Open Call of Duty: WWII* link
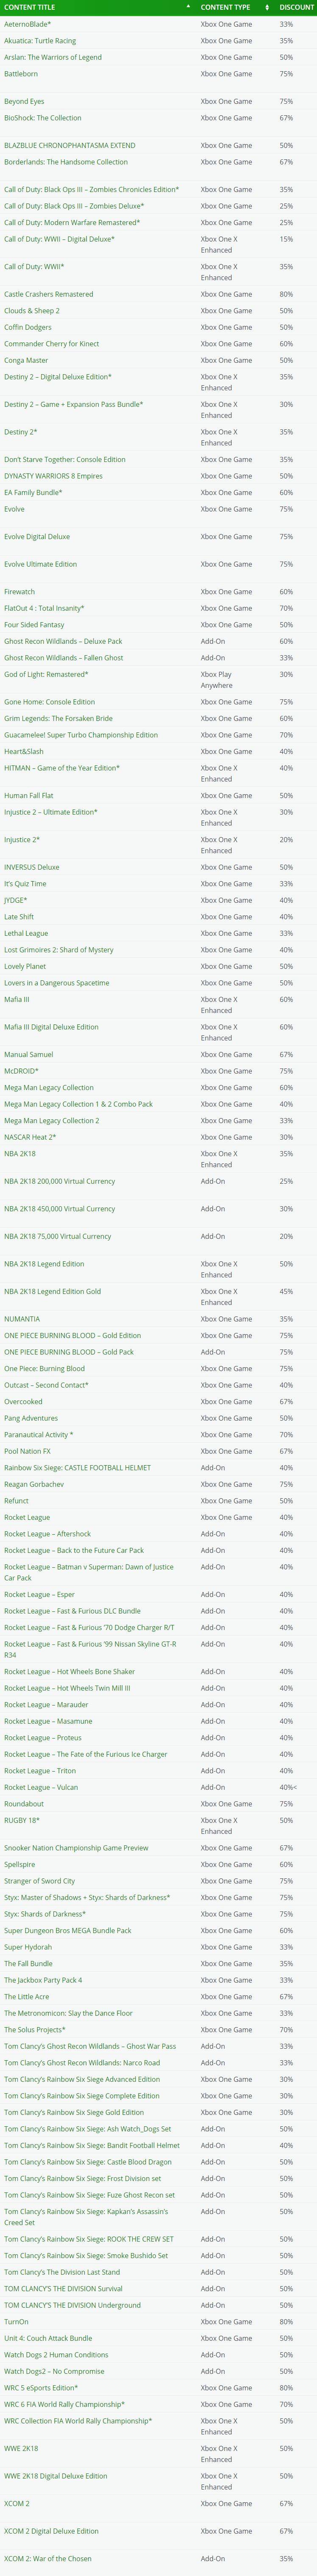 point(34,267)
